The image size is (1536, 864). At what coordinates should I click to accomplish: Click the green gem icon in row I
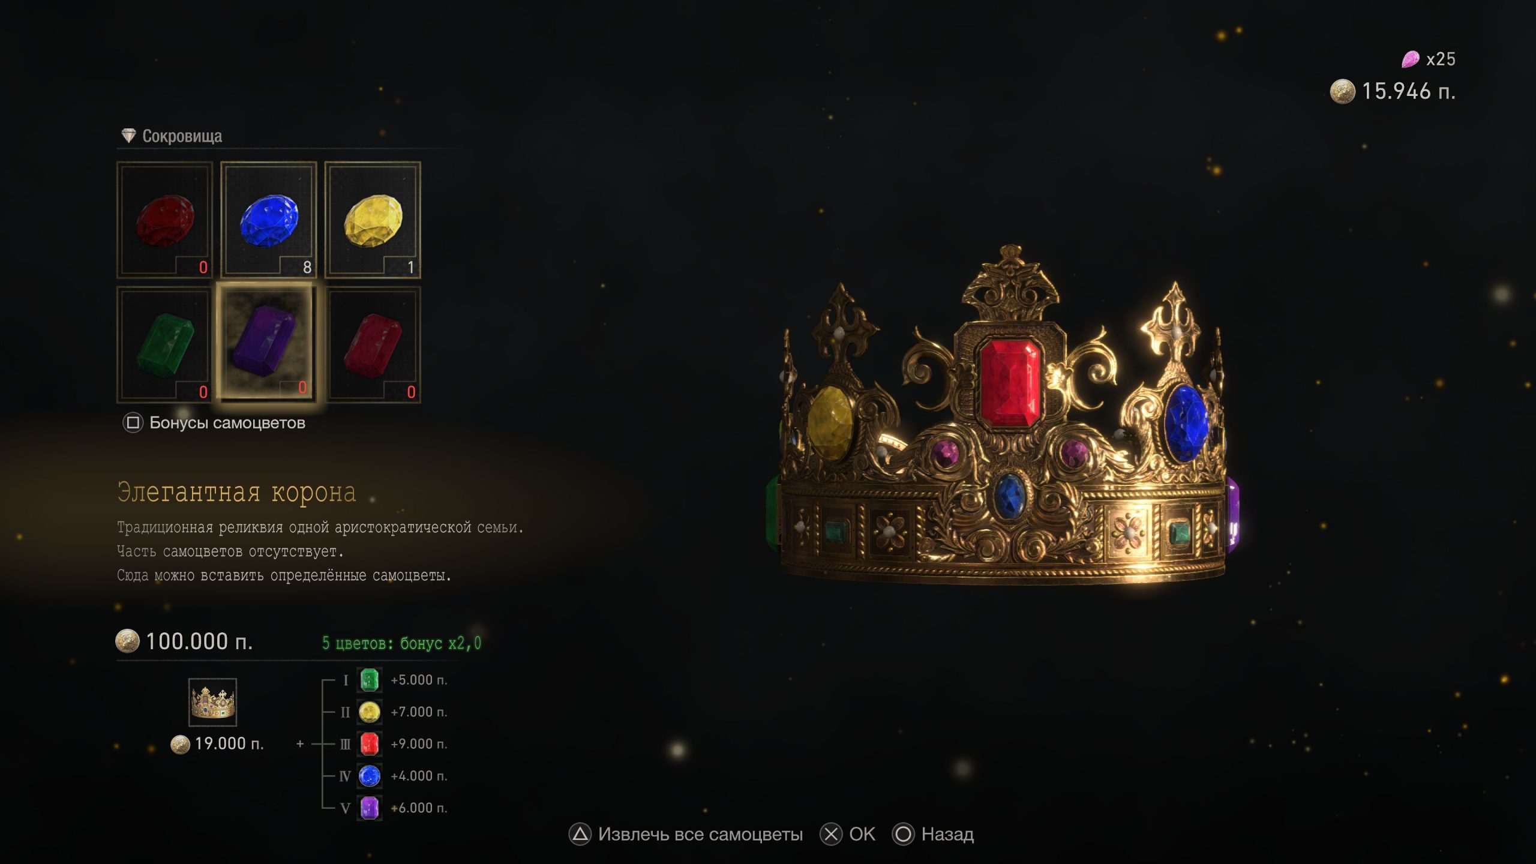pos(370,680)
